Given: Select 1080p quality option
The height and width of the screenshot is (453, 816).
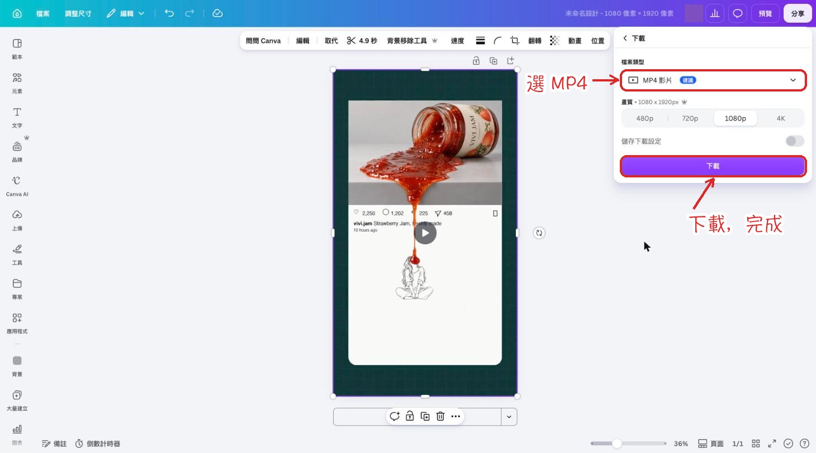Looking at the screenshot, I should [735, 118].
